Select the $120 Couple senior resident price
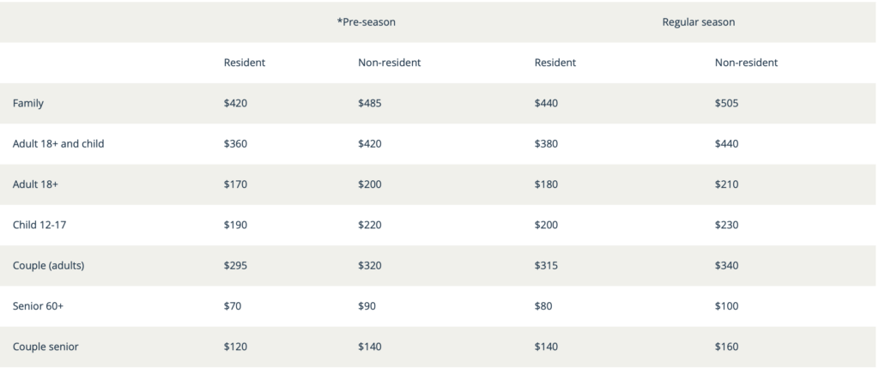The image size is (879, 368). pyautogui.click(x=235, y=347)
